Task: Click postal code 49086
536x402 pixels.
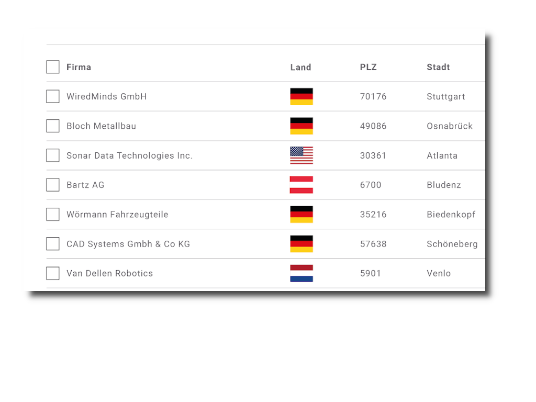Action: pos(373,126)
